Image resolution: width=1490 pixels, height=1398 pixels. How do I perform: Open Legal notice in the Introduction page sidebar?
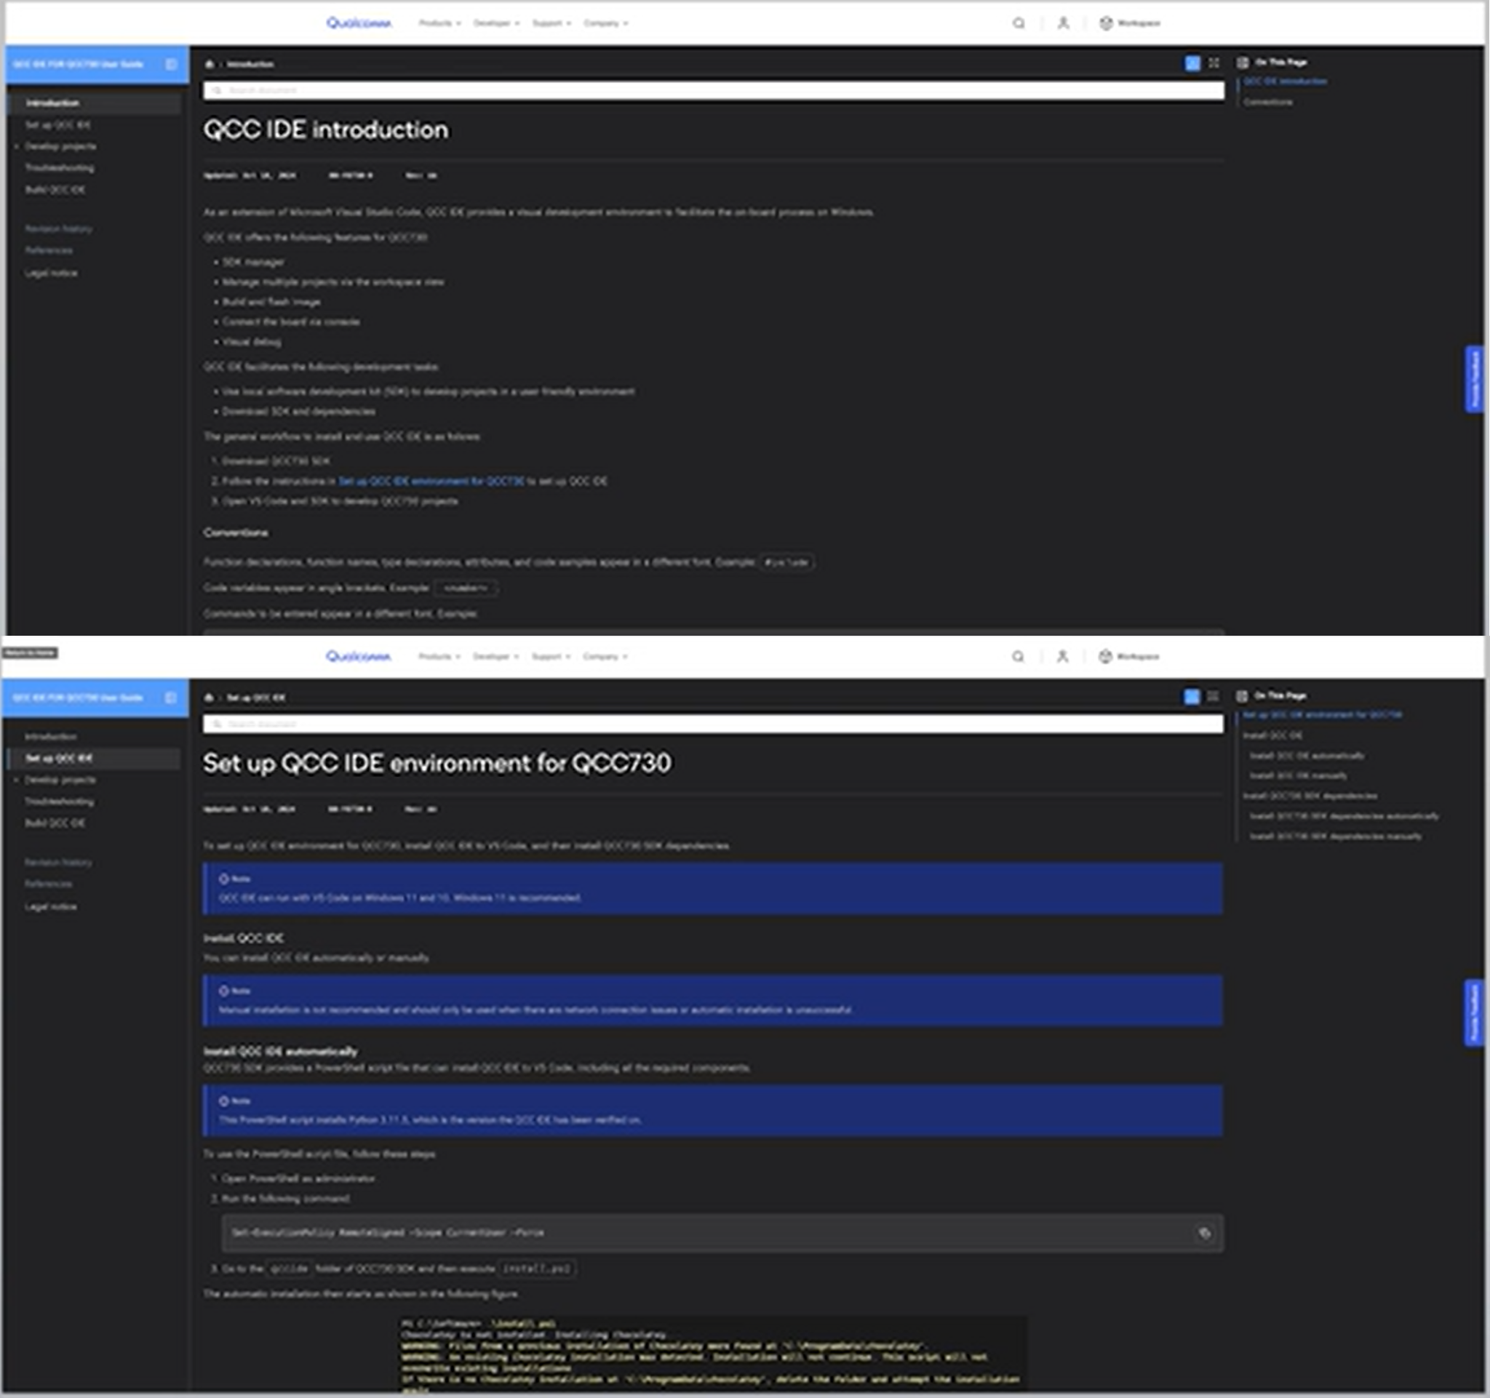[x=51, y=273]
